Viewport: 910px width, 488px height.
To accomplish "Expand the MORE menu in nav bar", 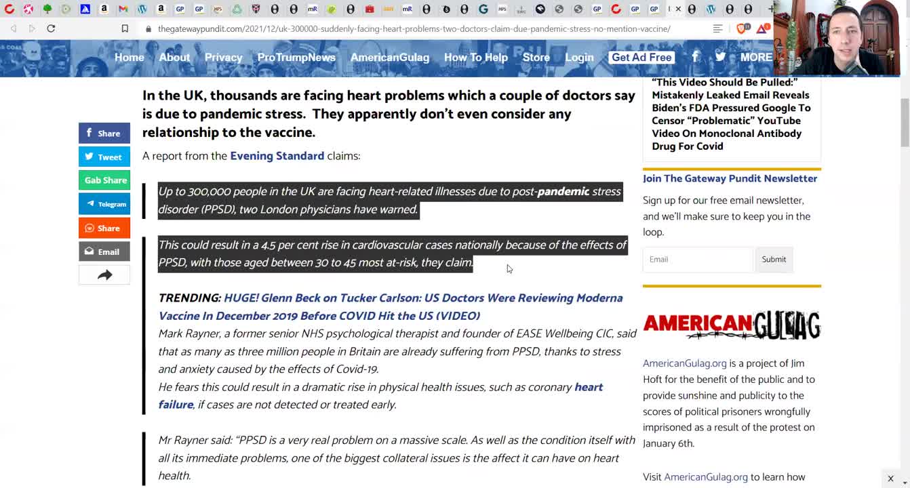I will coord(756,58).
